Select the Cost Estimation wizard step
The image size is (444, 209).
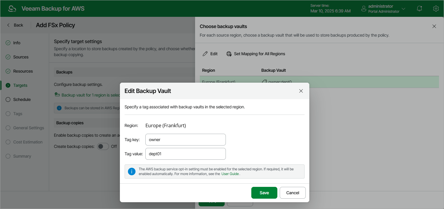click(x=28, y=142)
